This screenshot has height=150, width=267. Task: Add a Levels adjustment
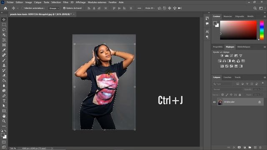227,55
